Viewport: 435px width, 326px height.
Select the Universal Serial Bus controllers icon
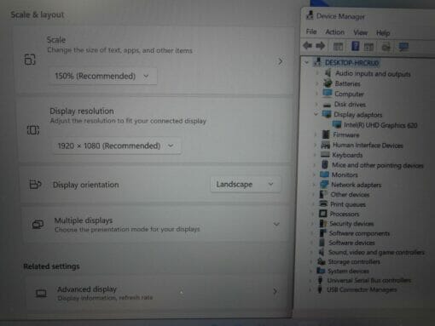point(320,280)
